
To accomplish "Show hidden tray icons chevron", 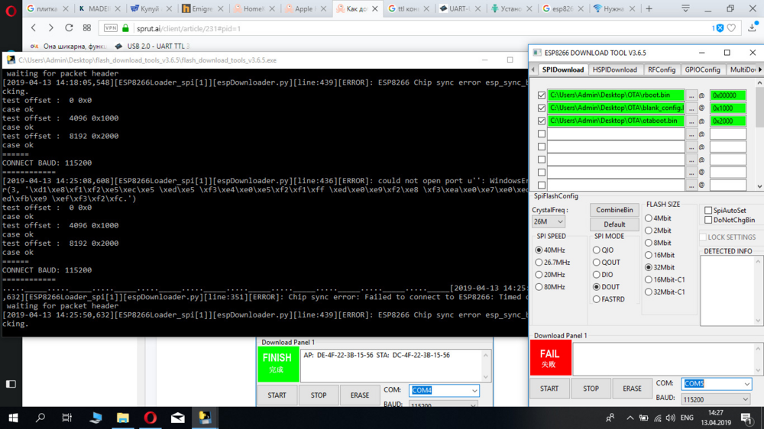I will [630, 418].
